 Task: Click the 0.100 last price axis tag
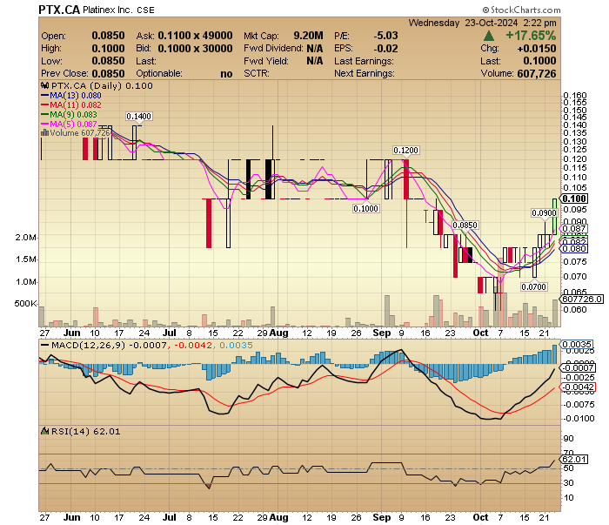click(574, 199)
